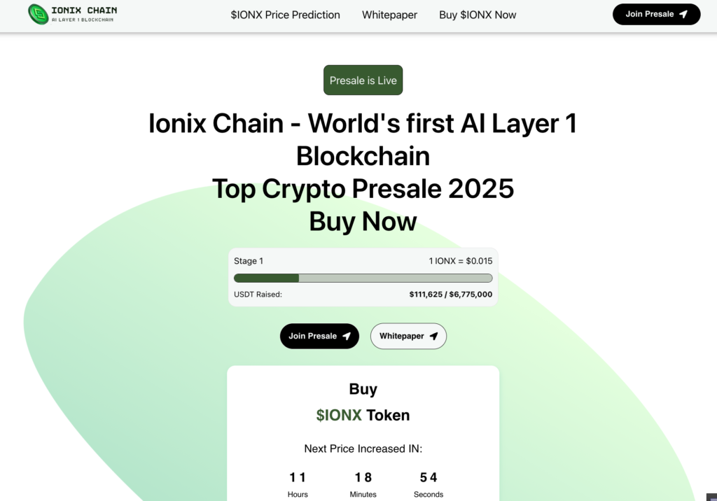Click the Presale is Live green badge
Screen dimensions: 717x501
[363, 80]
